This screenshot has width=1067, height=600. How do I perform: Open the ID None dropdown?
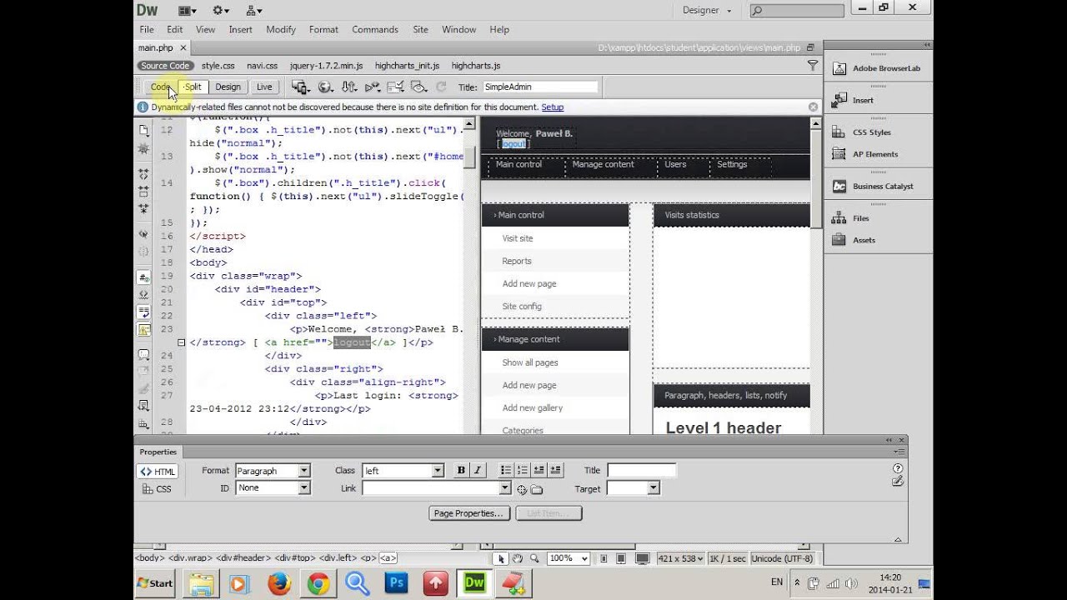(273, 488)
